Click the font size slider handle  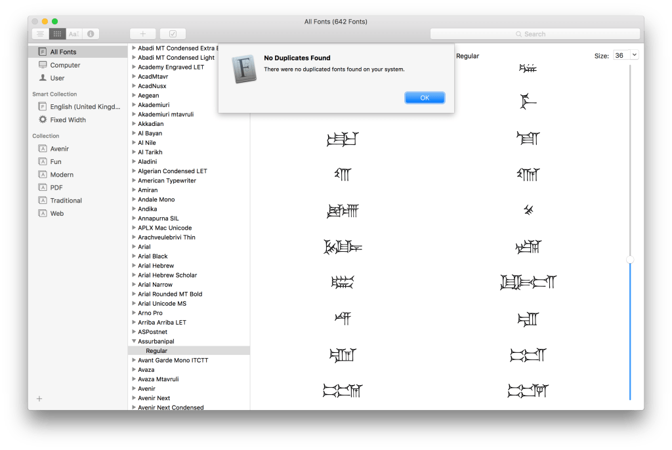(x=630, y=260)
